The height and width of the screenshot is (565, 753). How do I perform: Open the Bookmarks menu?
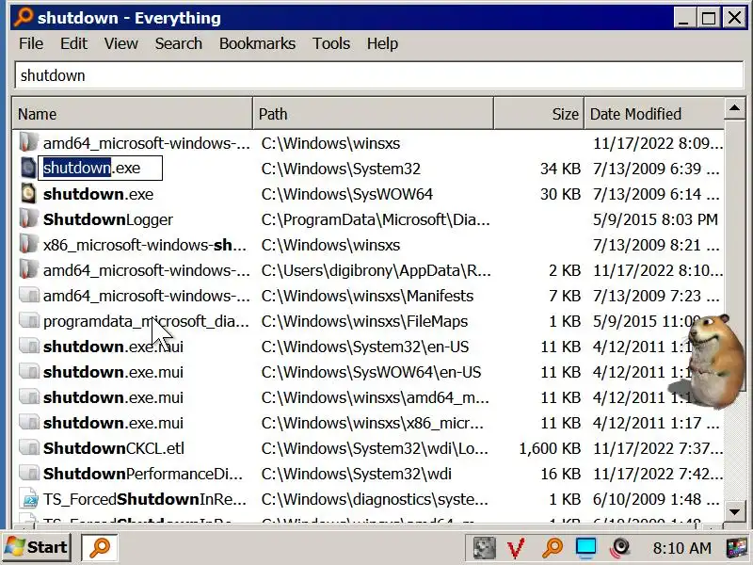click(257, 43)
